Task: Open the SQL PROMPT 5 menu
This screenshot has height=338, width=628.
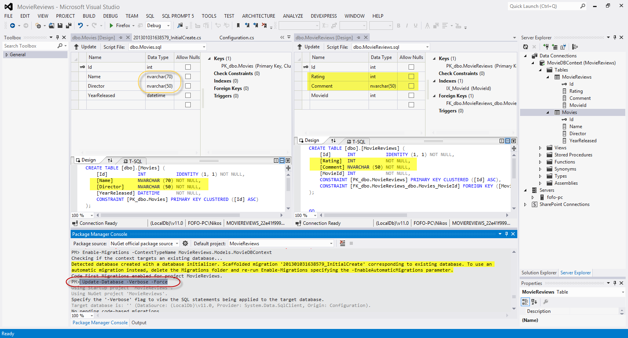Action: point(178,16)
